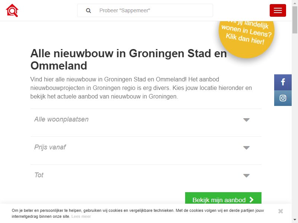Image resolution: width=298 pixels, height=223 pixels.
Task: Open the red hamburger menu
Action: pos(278,10)
